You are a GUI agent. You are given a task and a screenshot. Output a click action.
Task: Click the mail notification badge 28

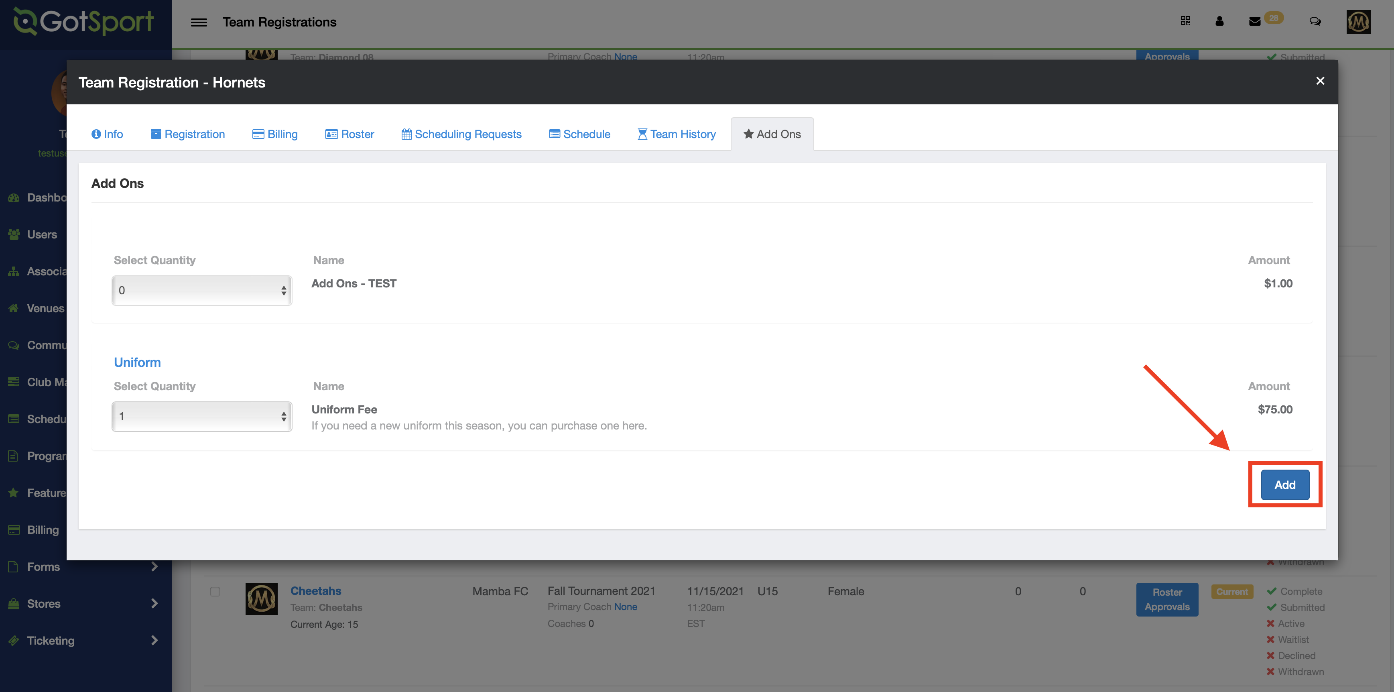pos(1274,18)
